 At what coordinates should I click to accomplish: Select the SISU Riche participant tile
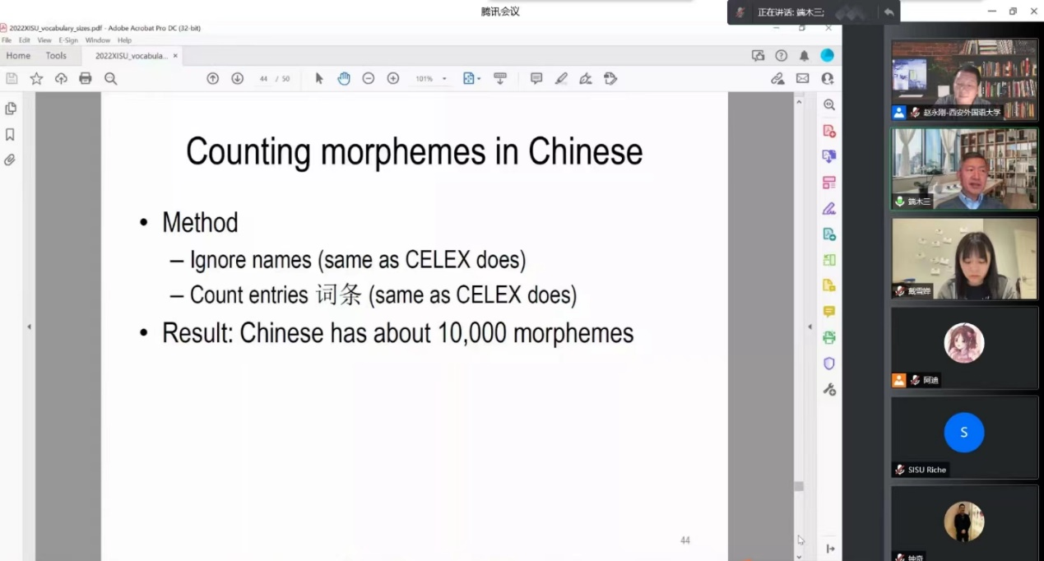click(964, 437)
